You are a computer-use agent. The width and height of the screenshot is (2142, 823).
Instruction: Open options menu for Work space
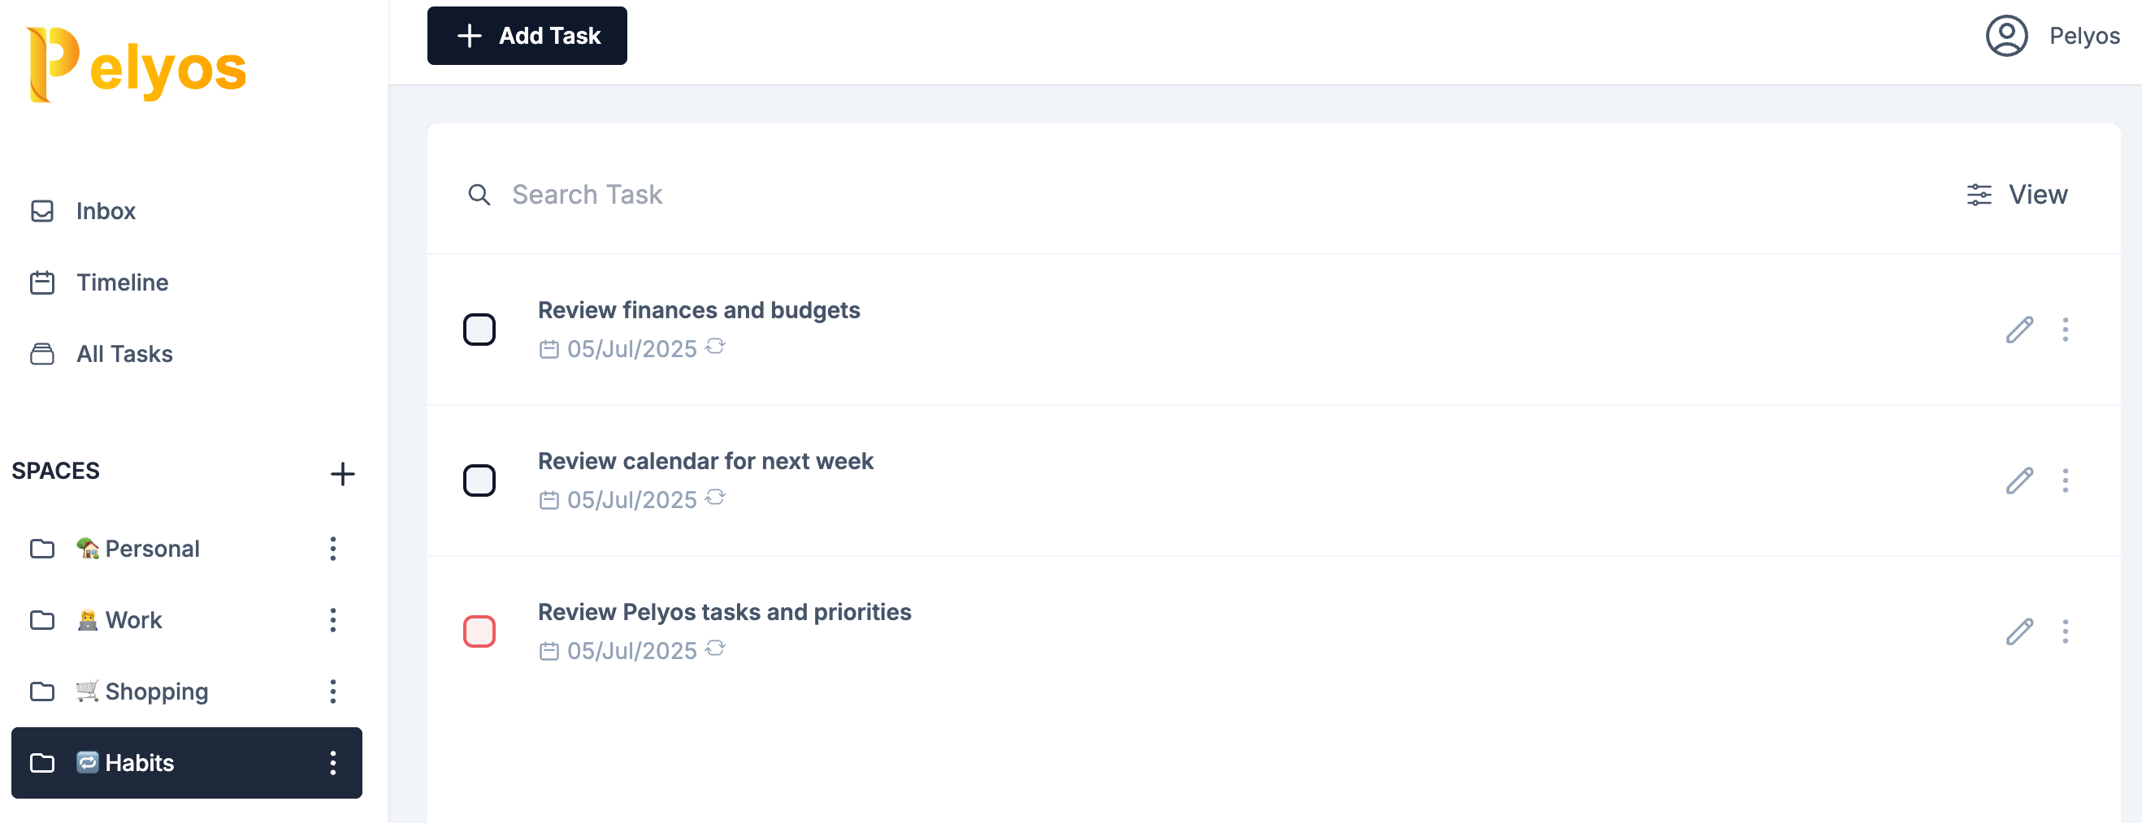point(332,620)
